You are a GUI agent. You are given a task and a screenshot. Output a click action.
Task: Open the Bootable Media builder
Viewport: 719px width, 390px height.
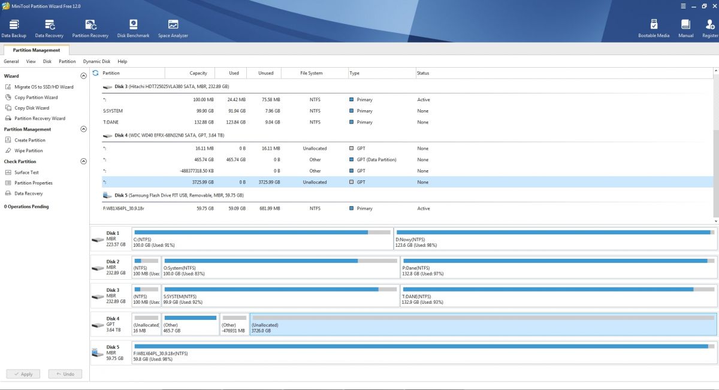coord(654,28)
